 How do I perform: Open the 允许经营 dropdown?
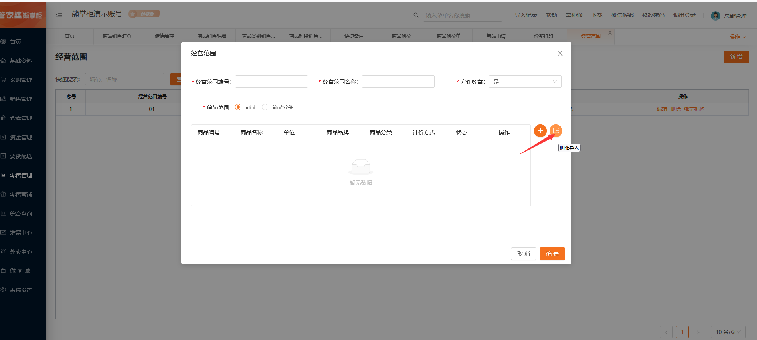(x=525, y=82)
